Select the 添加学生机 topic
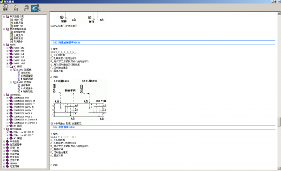This screenshot has width=281, height=171. (x=19, y=32)
